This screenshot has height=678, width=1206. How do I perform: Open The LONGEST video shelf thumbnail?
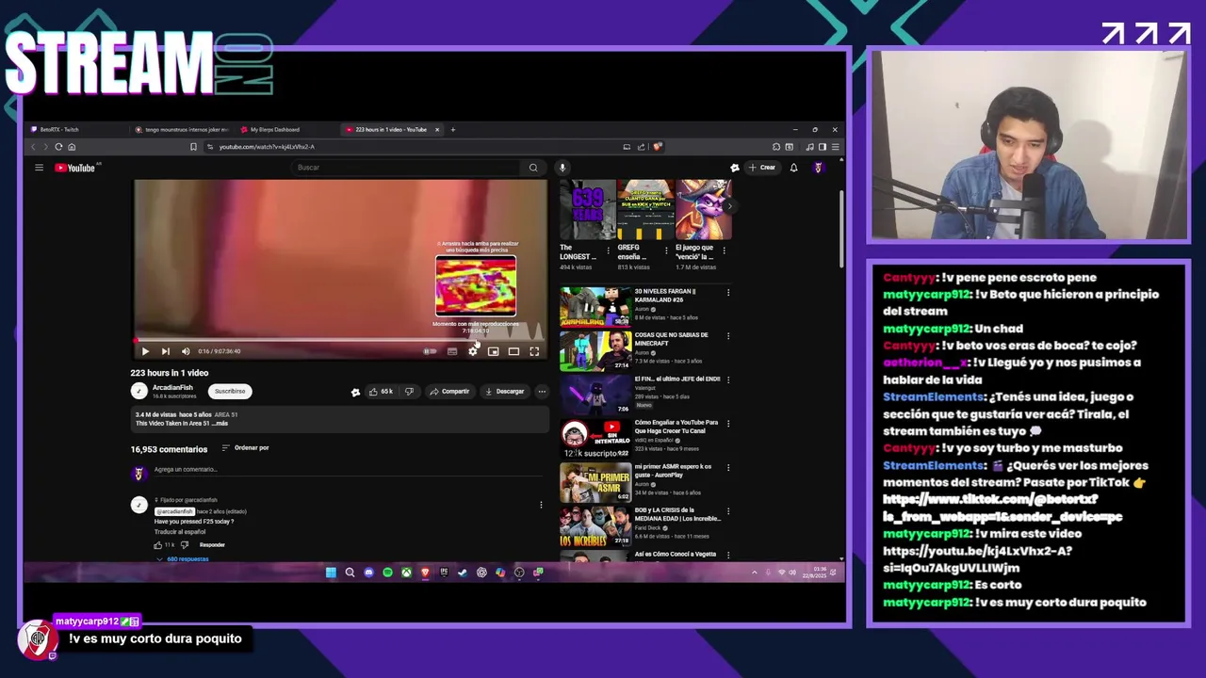point(587,210)
